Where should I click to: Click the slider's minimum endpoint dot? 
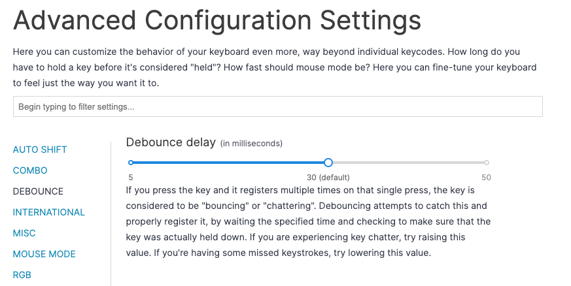tap(131, 163)
